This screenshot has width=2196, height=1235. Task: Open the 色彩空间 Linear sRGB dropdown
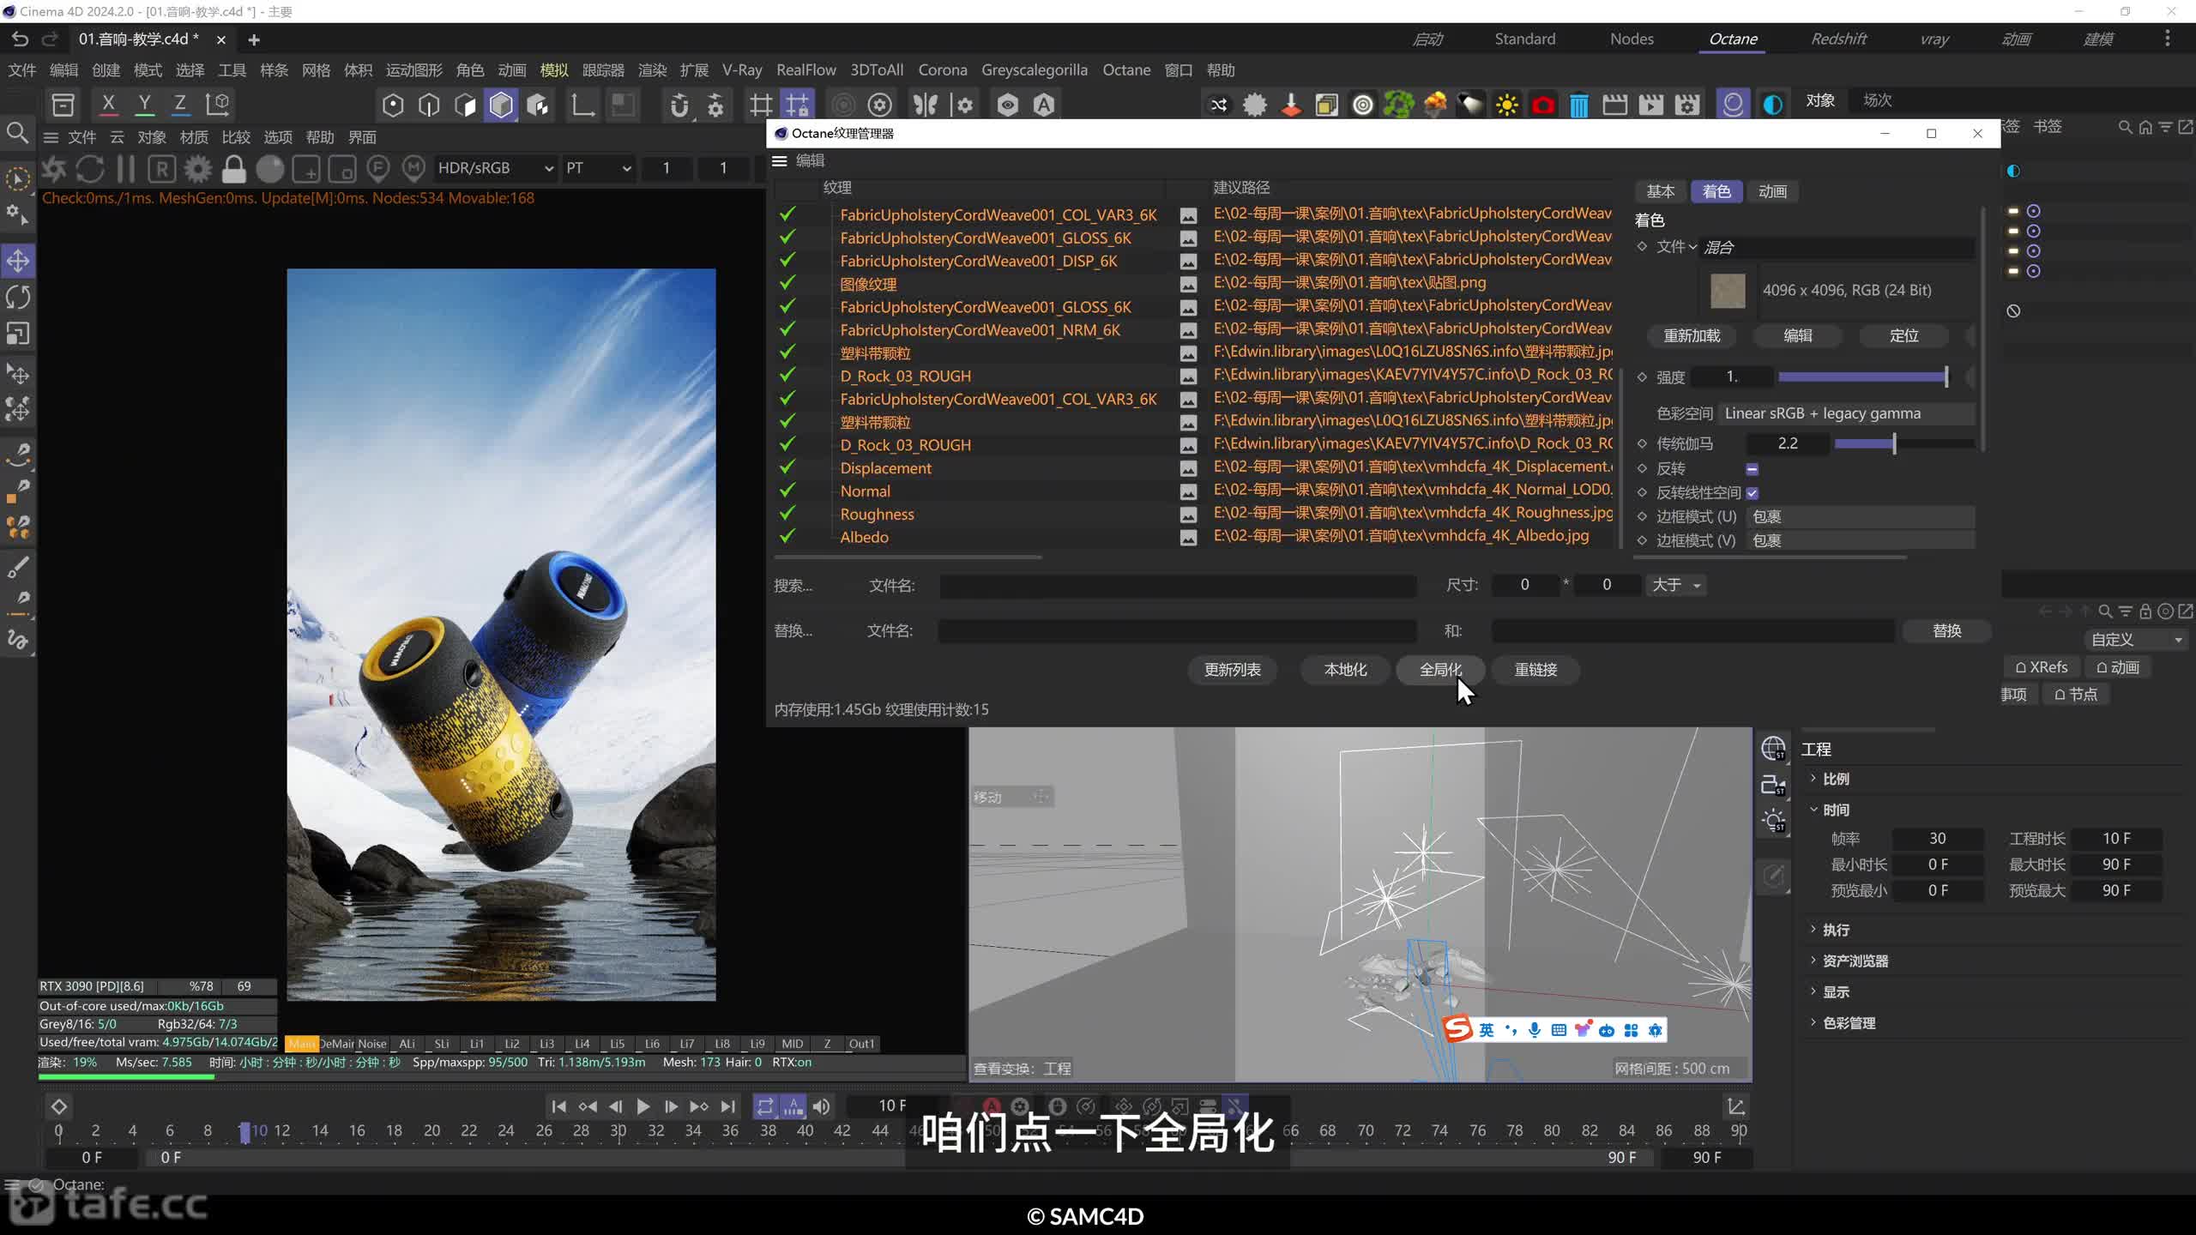point(1846,413)
